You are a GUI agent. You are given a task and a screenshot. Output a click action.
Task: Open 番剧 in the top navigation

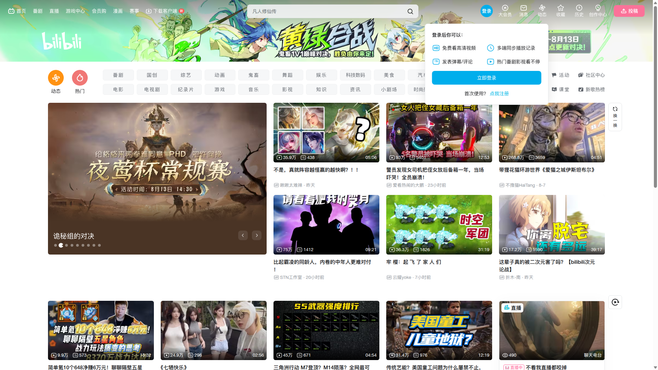click(38, 11)
